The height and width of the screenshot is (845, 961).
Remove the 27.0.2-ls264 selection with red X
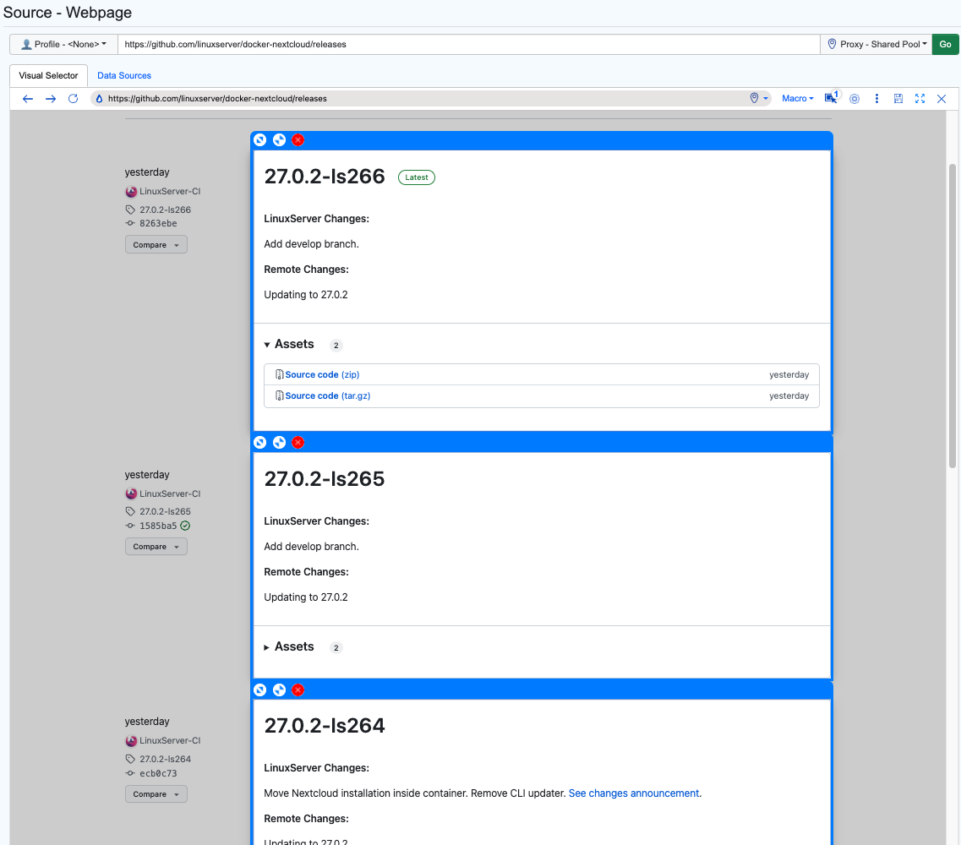[x=298, y=690]
